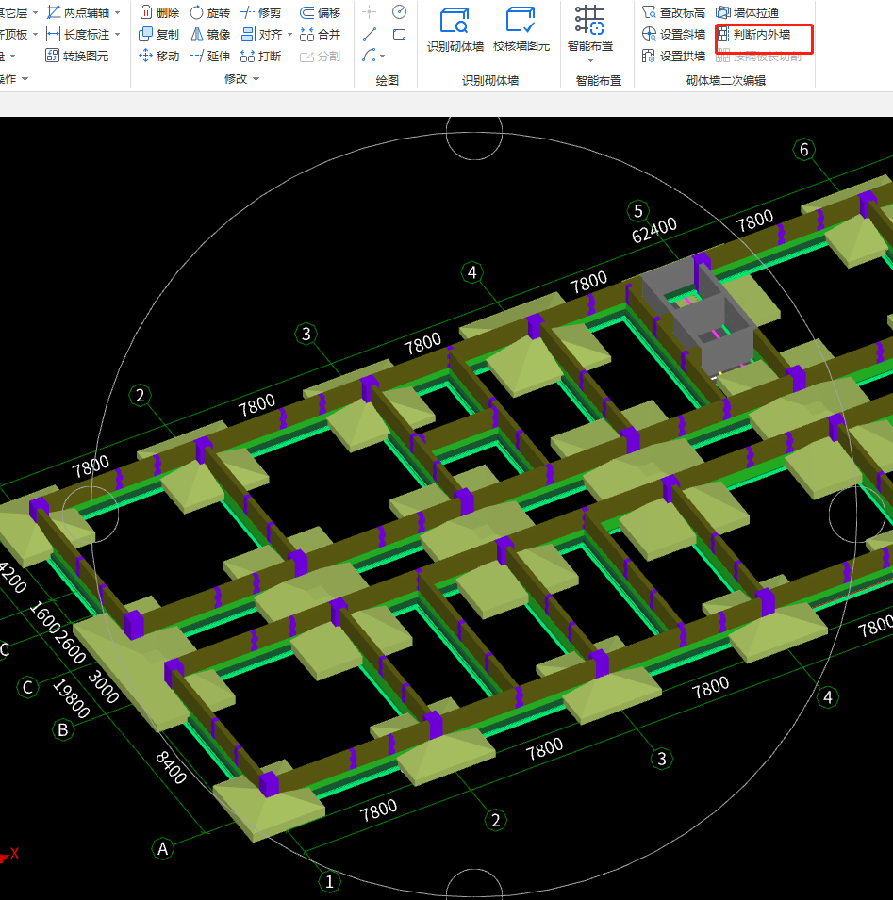The image size is (893, 900).
Task: Choose the 延伸 extend tool
Action: tap(209, 56)
